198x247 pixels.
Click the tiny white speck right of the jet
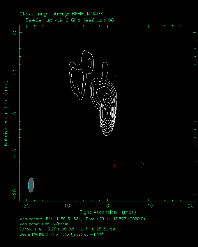click(116, 76)
